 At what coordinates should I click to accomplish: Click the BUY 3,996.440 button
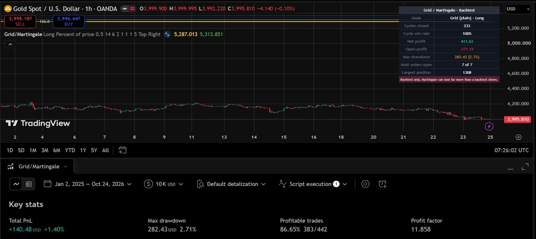(69, 21)
